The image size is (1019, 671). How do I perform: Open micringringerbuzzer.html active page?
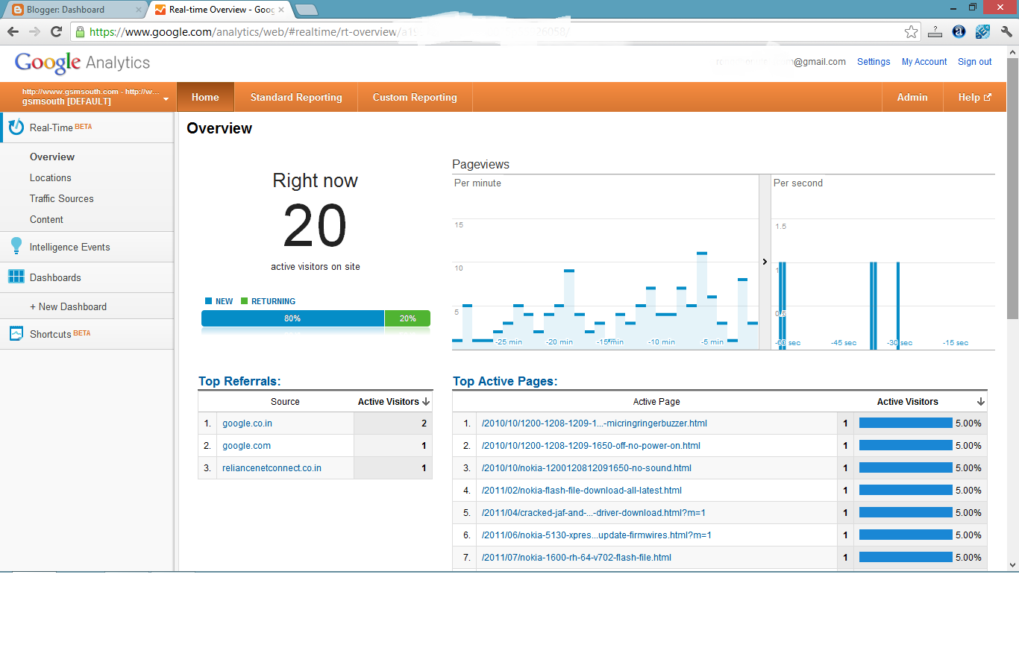click(595, 423)
